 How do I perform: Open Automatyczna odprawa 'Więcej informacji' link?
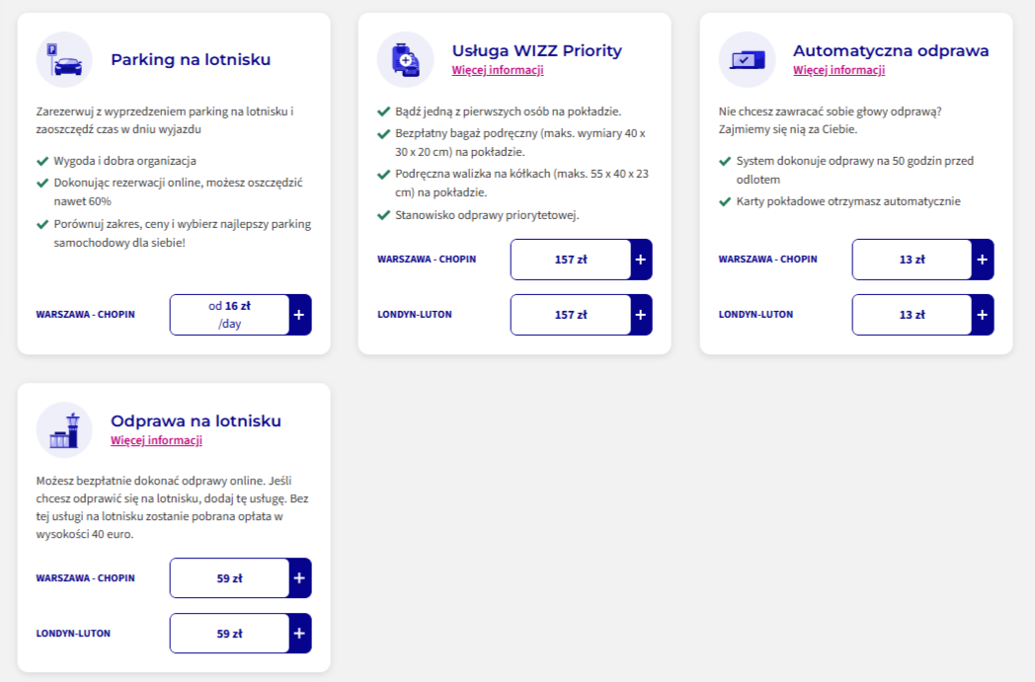coord(838,70)
